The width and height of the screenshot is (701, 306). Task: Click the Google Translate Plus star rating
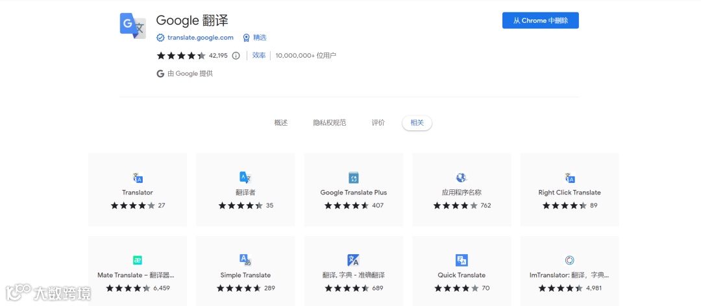pos(347,206)
